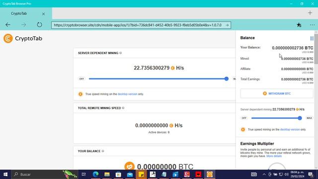
Task: Click the browser forward arrow
Action: tap(24, 25)
